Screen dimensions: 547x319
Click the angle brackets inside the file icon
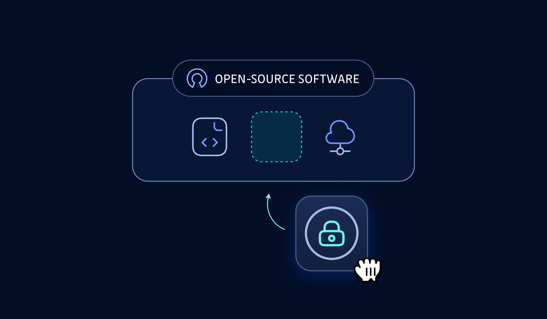[210, 143]
